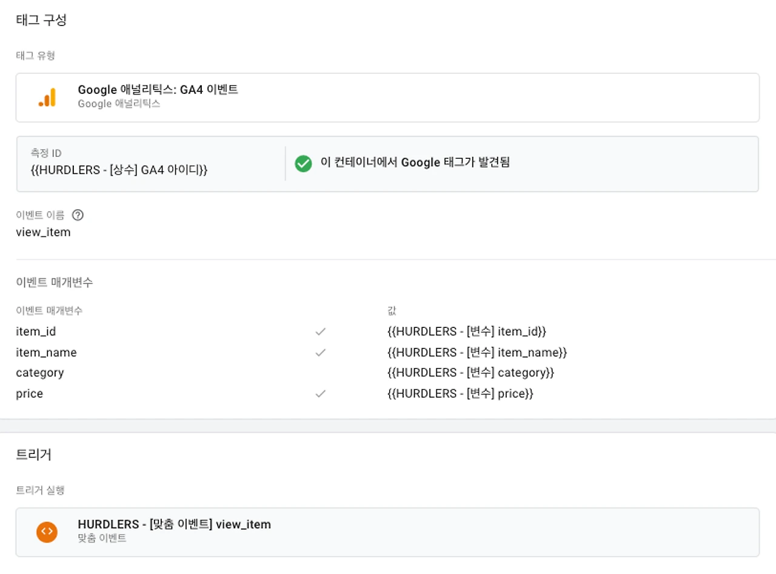Click the Google Analytics bar chart icon

47,98
